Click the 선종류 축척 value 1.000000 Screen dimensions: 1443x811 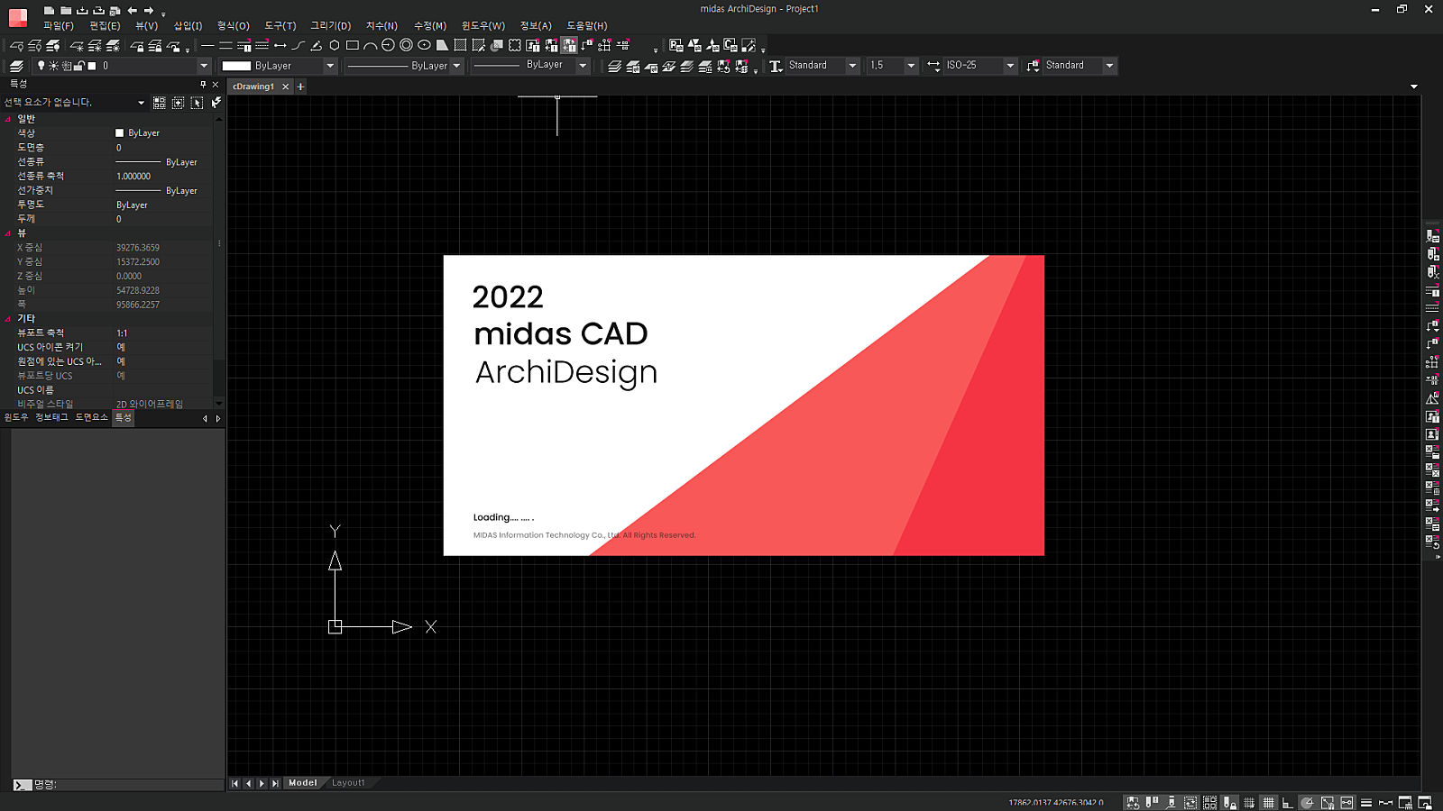click(x=133, y=177)
